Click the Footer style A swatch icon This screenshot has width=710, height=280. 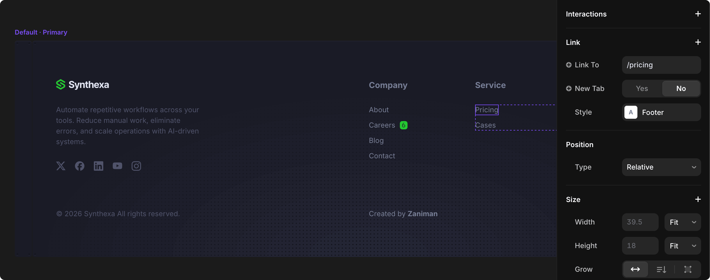point(631,112)
